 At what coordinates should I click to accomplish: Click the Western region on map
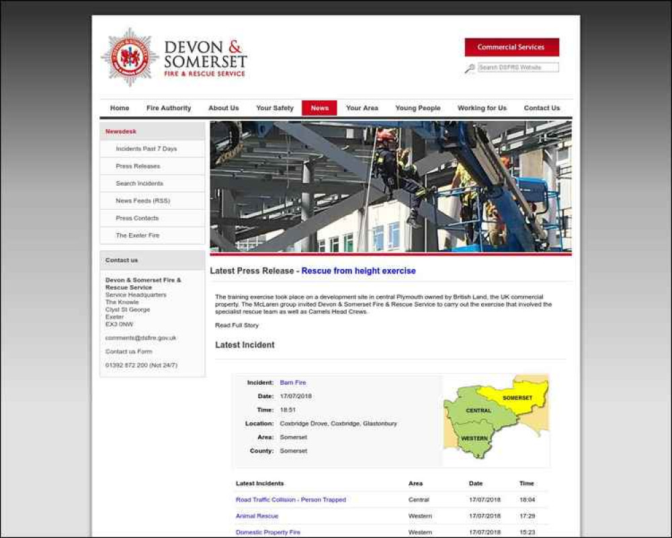[474, 438]
